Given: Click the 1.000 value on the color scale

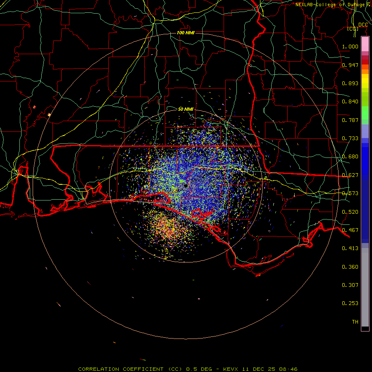Looking at the screenshot, I should 350,46.
